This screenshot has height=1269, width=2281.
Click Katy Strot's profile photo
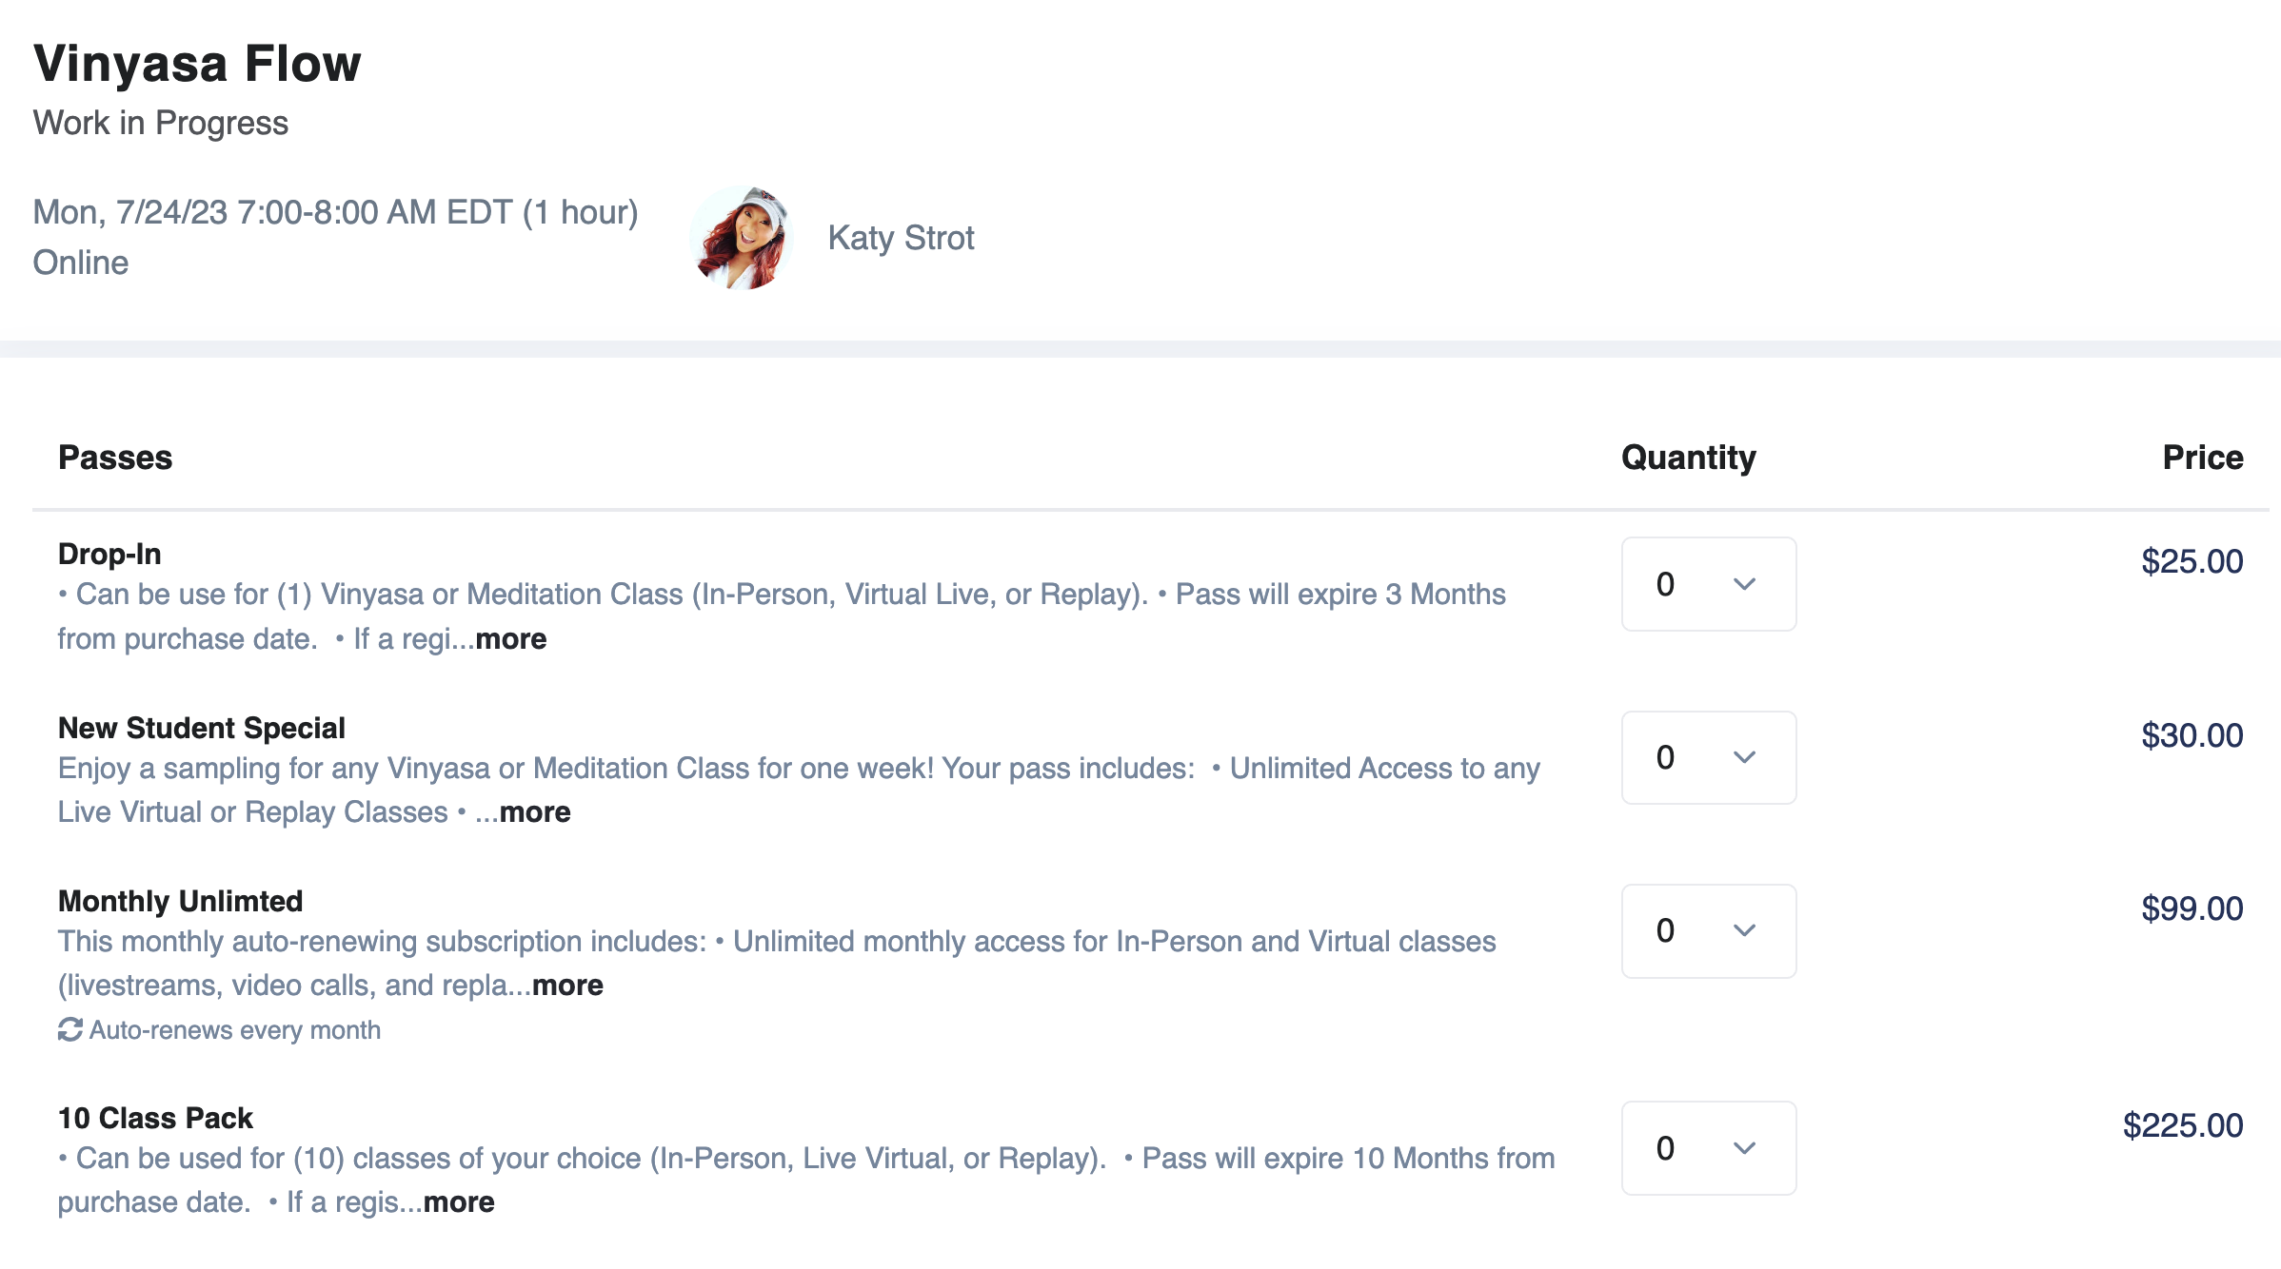tap(742, 238)
